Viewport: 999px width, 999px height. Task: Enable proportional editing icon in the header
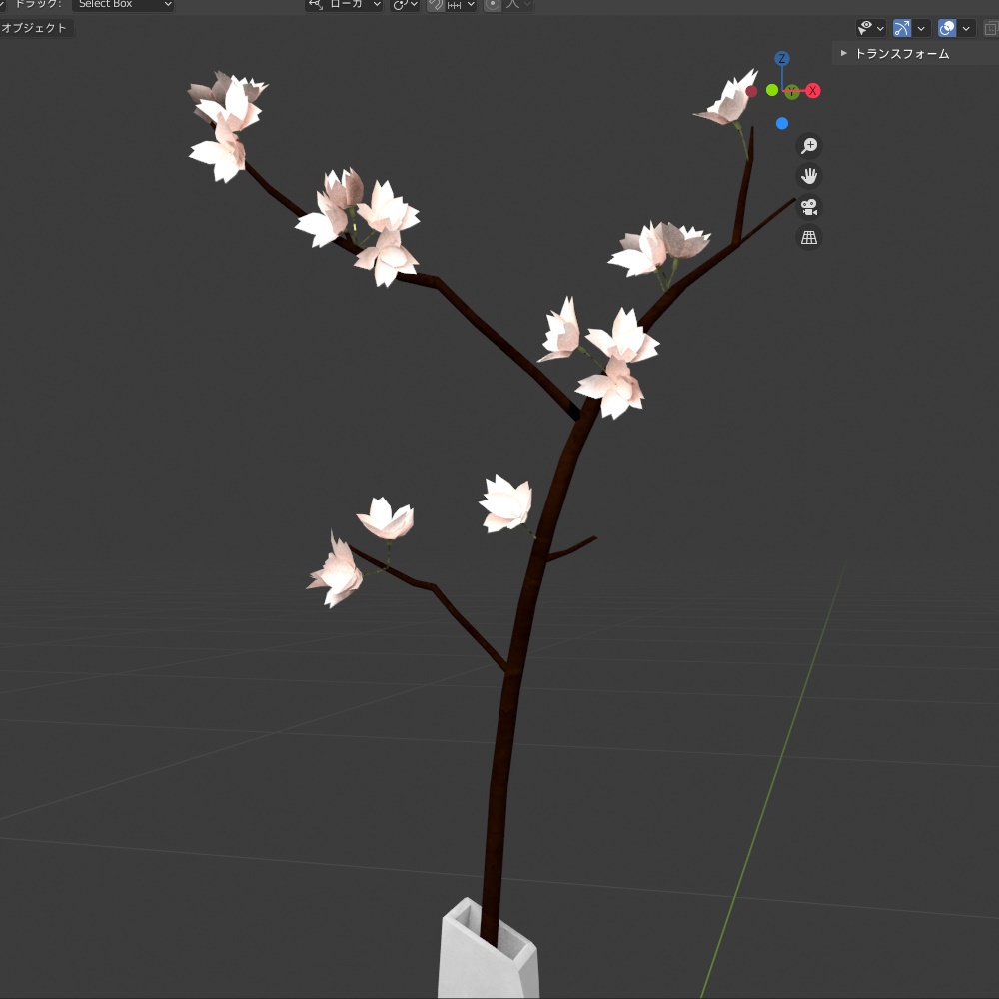[x=492, y=5]
